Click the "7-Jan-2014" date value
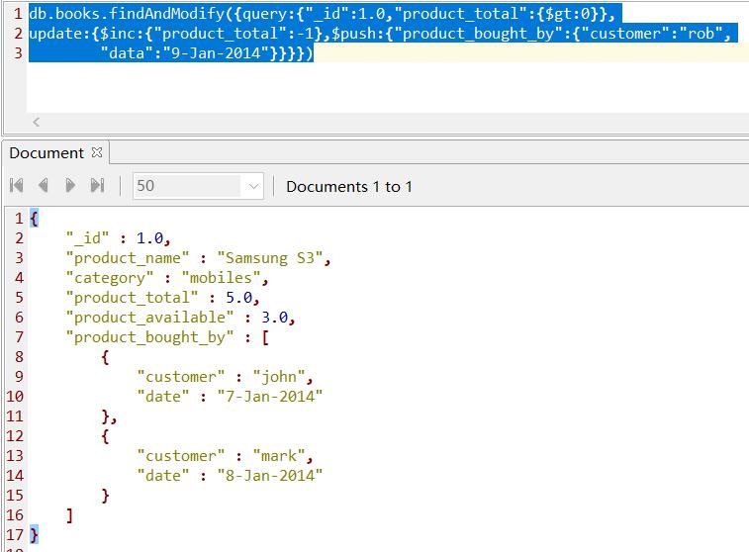 click(270, 397)
